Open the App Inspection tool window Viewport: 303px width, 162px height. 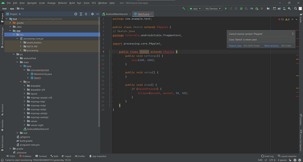click(98, 156)
